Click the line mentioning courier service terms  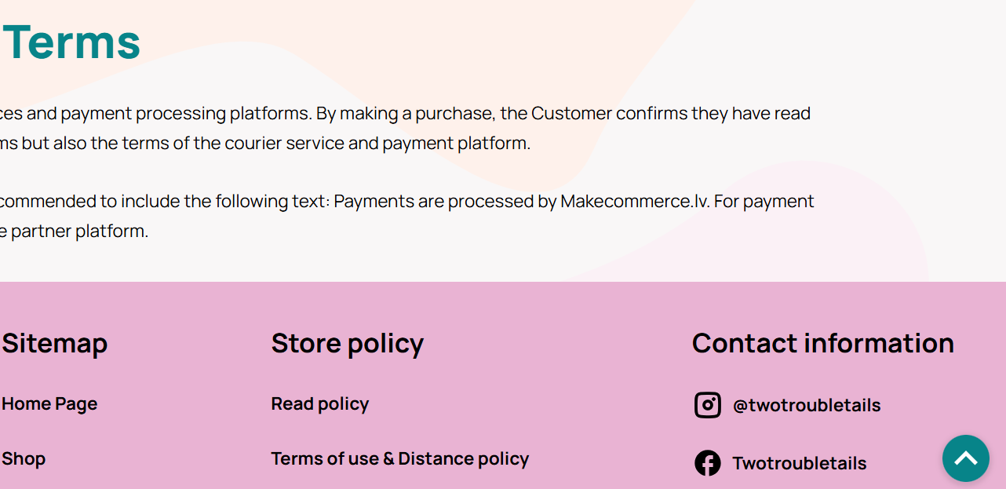pos(265,144)
